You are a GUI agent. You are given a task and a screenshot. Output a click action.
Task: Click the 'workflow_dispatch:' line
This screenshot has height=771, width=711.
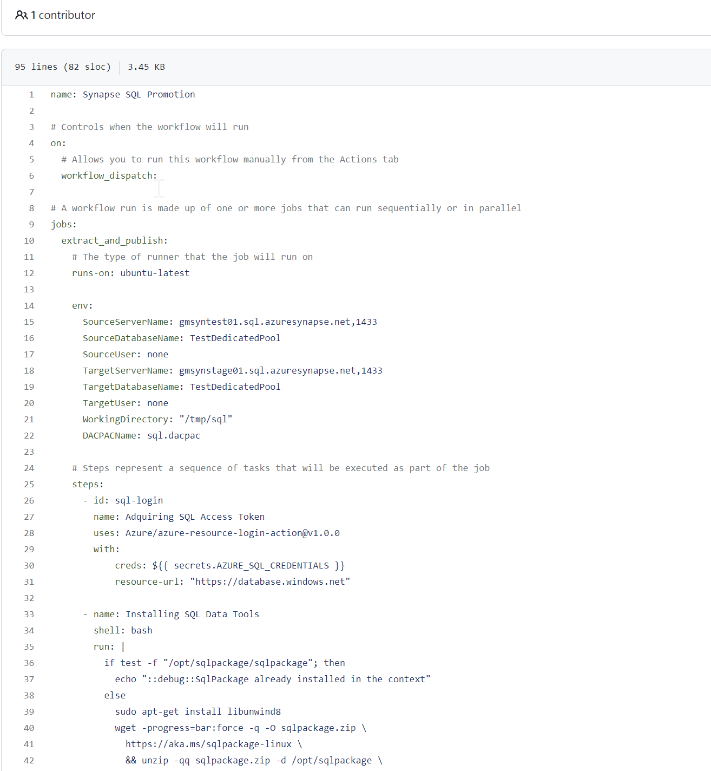click(109, 176)
